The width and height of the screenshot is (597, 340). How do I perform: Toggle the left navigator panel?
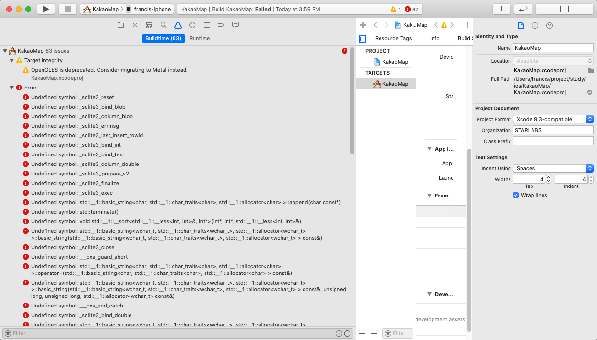[546, 9]
